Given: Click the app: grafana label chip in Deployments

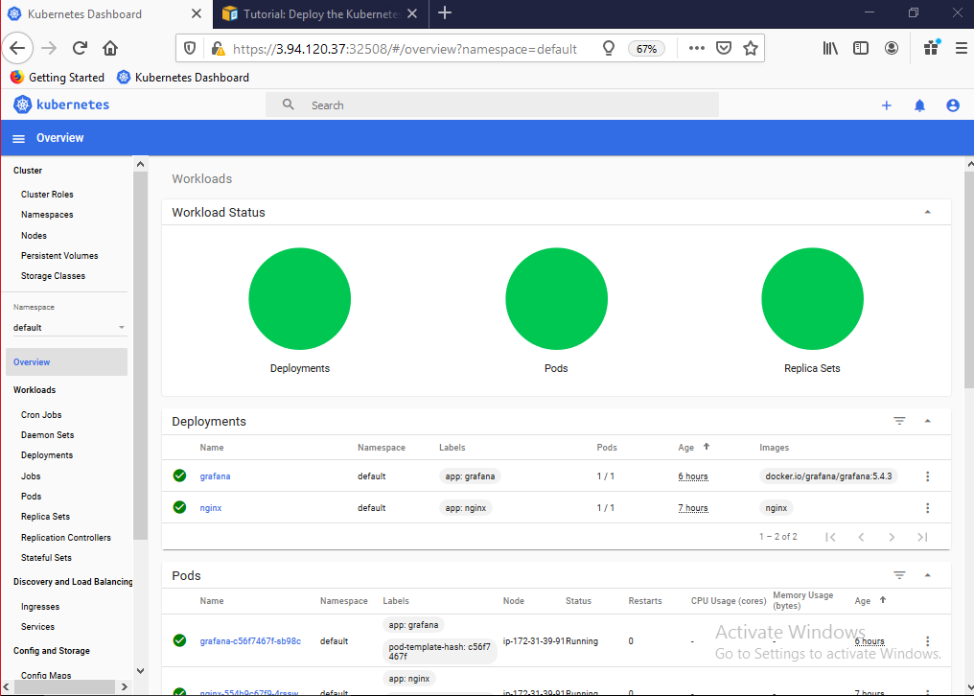Looking at the screenshot, I should [471, 476].
